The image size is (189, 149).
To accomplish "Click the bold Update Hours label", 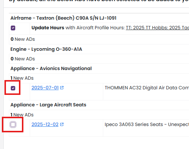I will 48,28.
